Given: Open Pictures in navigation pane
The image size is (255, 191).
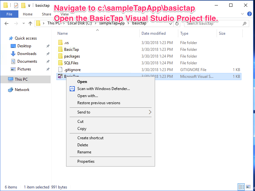Looking at the screenshot, I should click(24, 69).
